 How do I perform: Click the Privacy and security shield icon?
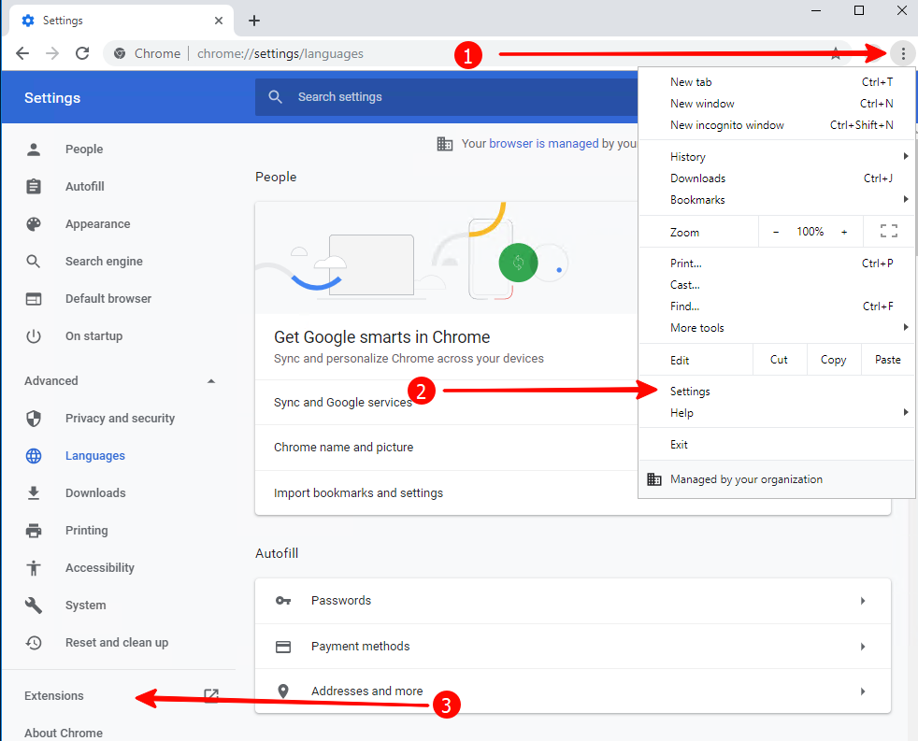(34, 418)
